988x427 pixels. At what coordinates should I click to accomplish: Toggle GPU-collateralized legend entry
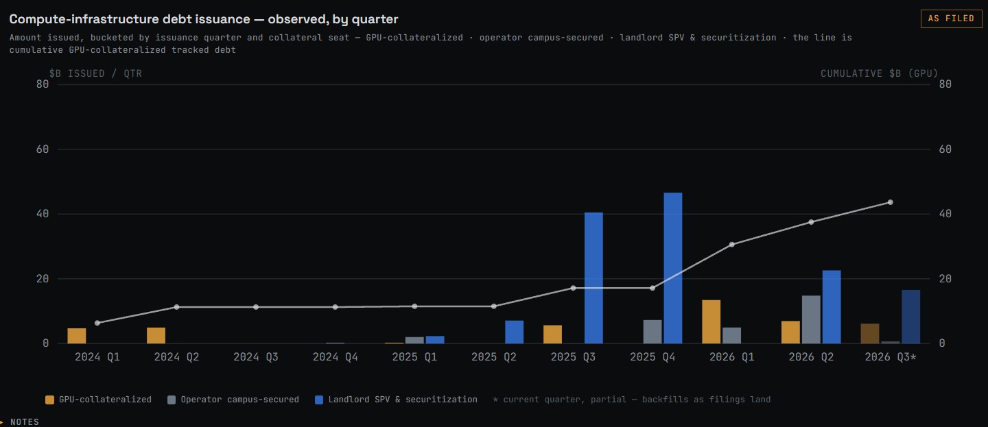pyautogui.click(x=98, y=400)
